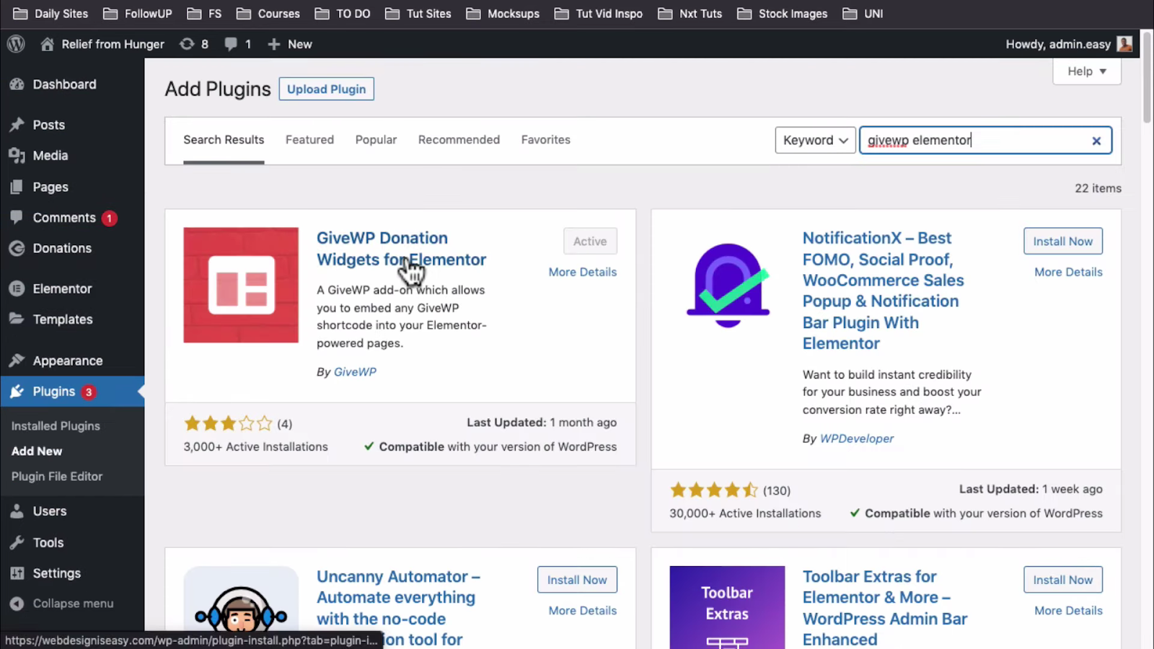Switch to the Search Results tab
The image size is (1154, 649).
pyautogui.click(x=224, y=140)
